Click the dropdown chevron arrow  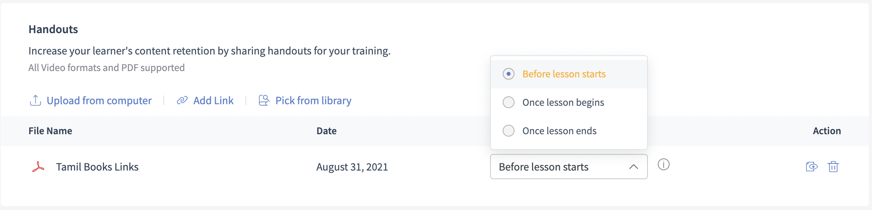click(x=633, y=167)
